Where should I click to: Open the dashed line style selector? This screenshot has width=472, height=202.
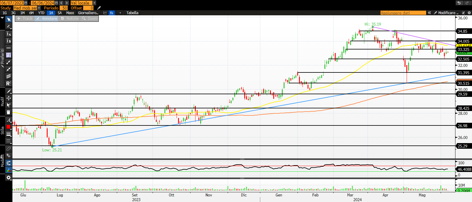(x=9, y=141)
